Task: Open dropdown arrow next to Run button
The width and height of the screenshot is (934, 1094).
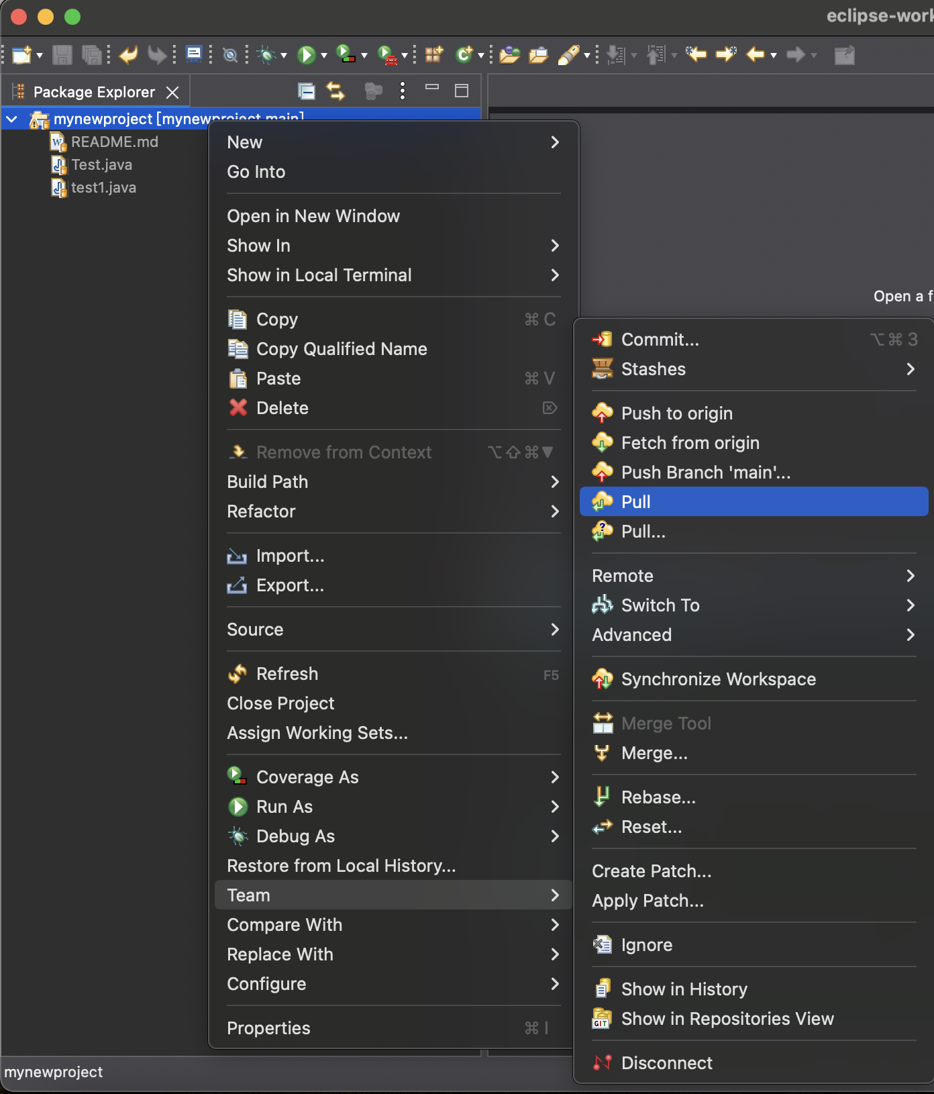Action: pos(324,56)
